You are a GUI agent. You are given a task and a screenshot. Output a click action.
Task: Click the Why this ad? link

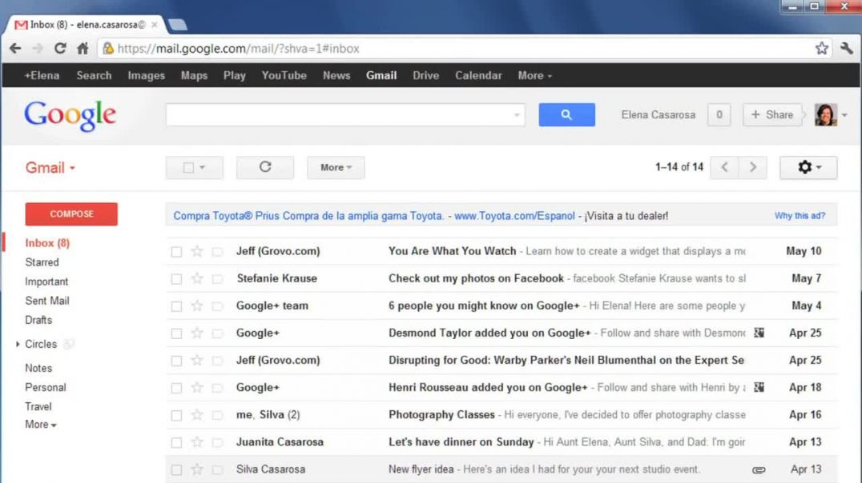click(800, 216)
